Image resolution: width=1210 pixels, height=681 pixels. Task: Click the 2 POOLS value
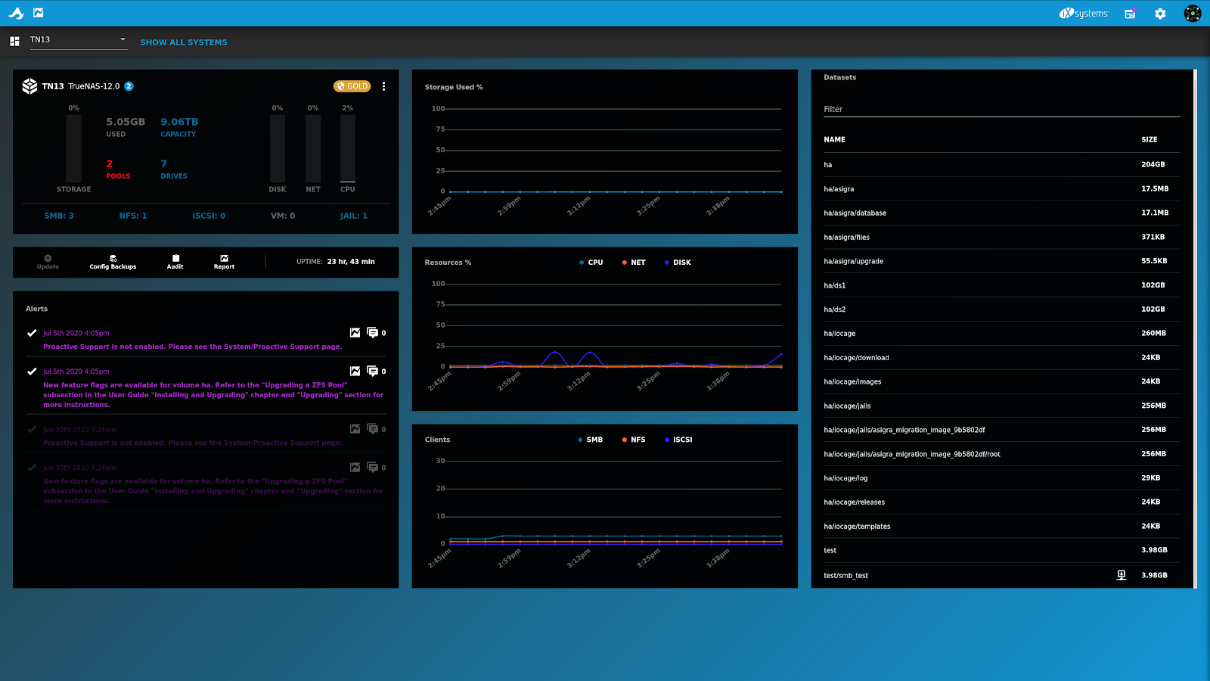click(x=118, y=169)
